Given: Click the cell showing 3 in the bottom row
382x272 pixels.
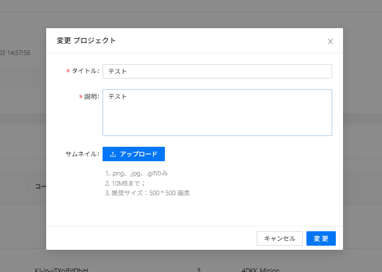Looking at the screenshot, I should [x=198, y=270].
